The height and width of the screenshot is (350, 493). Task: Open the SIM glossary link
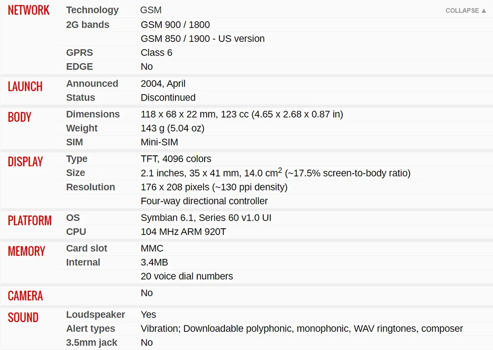[74, 142]
